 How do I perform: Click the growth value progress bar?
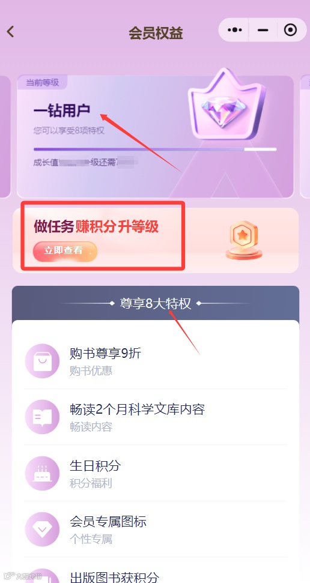(x=155, y=150)
